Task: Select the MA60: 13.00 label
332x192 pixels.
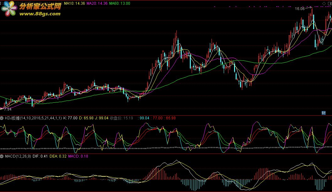Action: pos(120,3)
